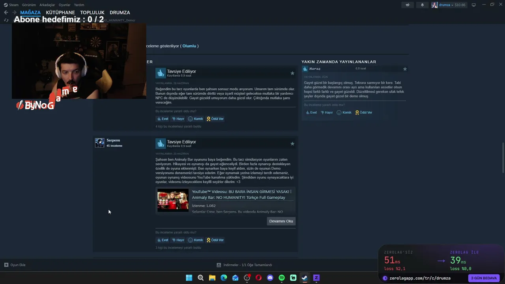
Task: Open Serpens' 45 inceleme link
Action: (x=114, y=146)
